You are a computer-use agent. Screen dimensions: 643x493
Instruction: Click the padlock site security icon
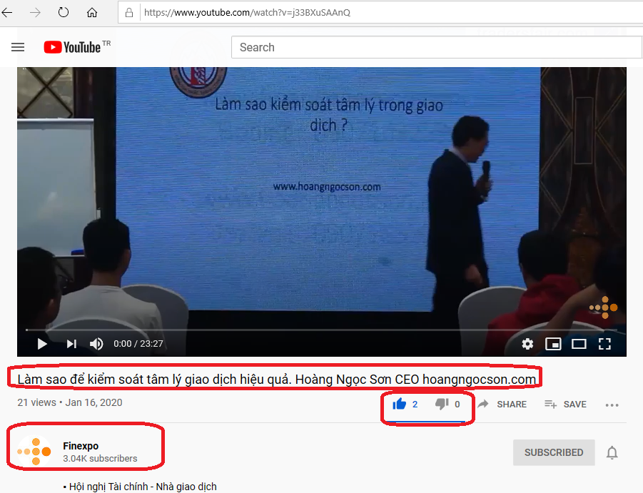[x=128, y=13]
